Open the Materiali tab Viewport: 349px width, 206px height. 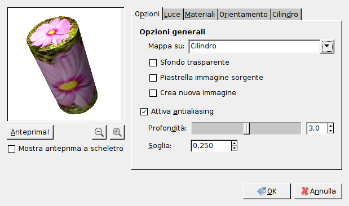[200, 15]
